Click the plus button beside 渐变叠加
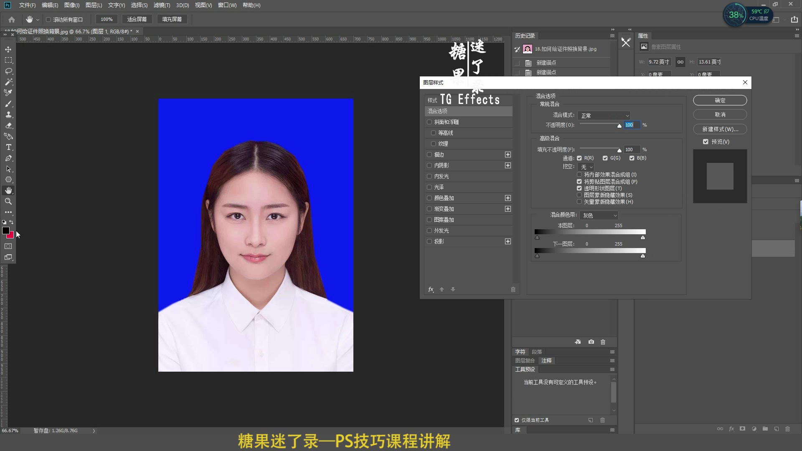Image resolution: width=802 pixels, height=451 pixels. click(x=508, y=209)
